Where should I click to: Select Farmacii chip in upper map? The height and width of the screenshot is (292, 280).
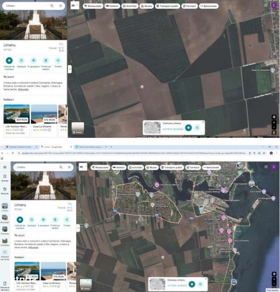click(190, 6)
